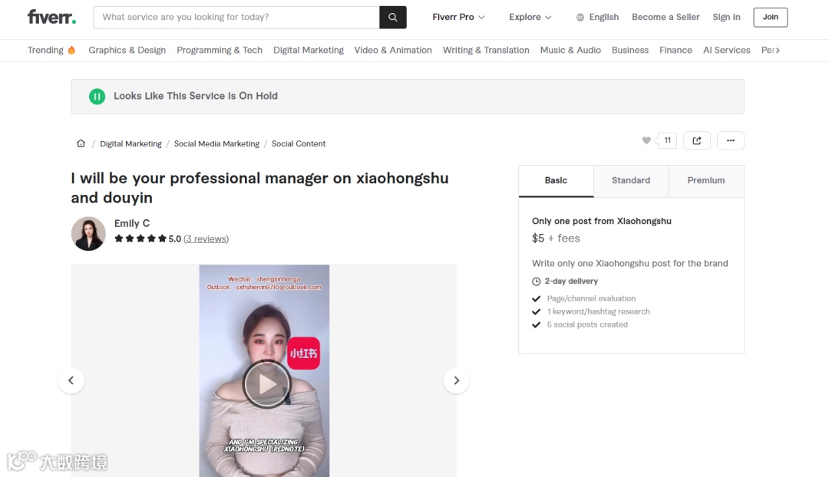The width and height of the screenshot is (829, 477).
Task: Focus the service search input field
Action: click(236, 17)
